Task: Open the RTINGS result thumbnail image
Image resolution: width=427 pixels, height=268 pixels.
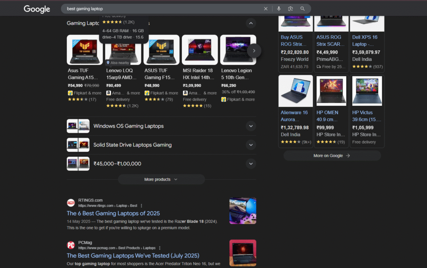Action: tap(243, 211)
